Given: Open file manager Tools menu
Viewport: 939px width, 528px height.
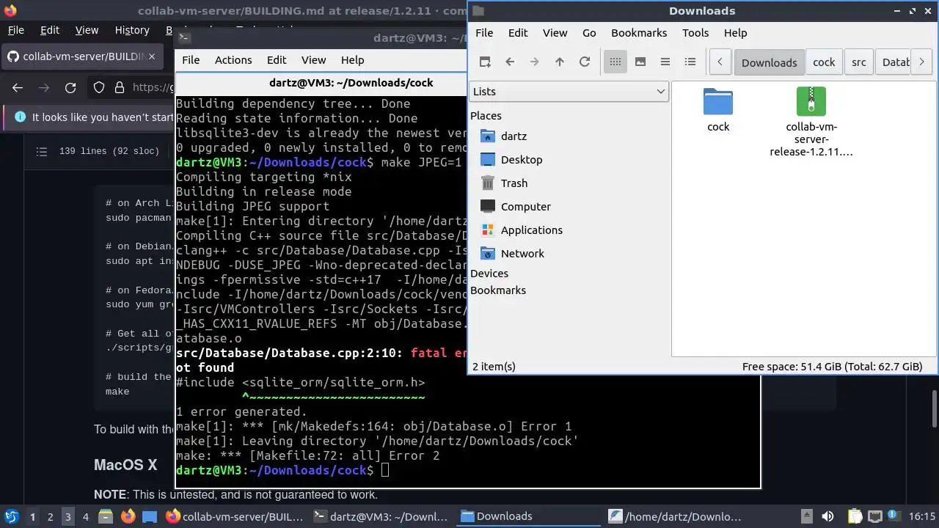Looking at the screenshot, I should (x=695, y=33).
